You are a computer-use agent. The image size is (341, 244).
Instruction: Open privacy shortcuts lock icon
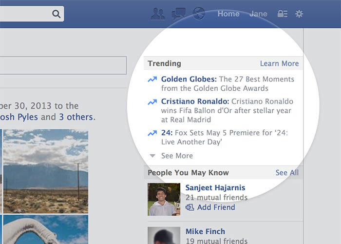click(283, 14)
